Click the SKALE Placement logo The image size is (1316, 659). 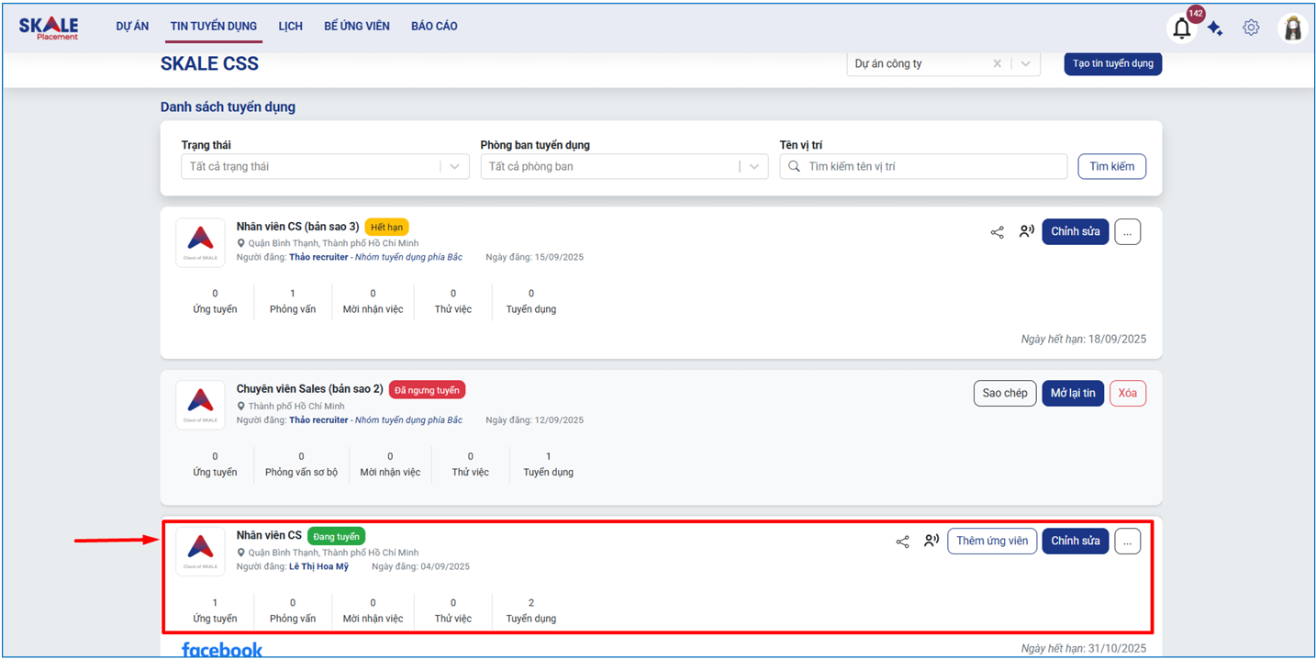click(x=49, y=28)
